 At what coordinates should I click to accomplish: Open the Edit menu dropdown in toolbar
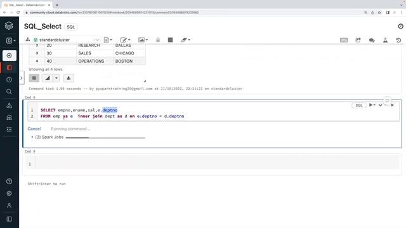click(x=125, y=40)
